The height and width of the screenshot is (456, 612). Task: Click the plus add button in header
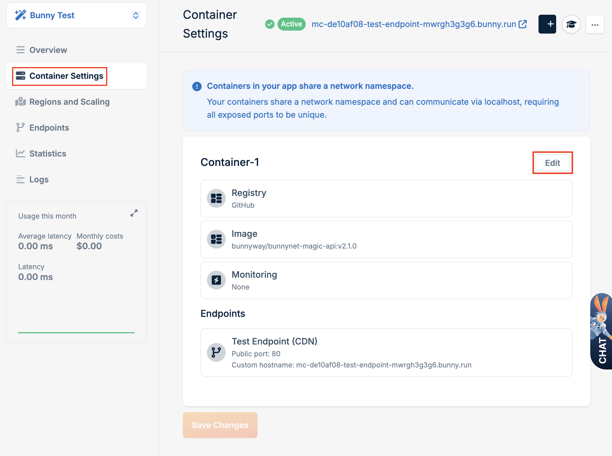[547, 24]
